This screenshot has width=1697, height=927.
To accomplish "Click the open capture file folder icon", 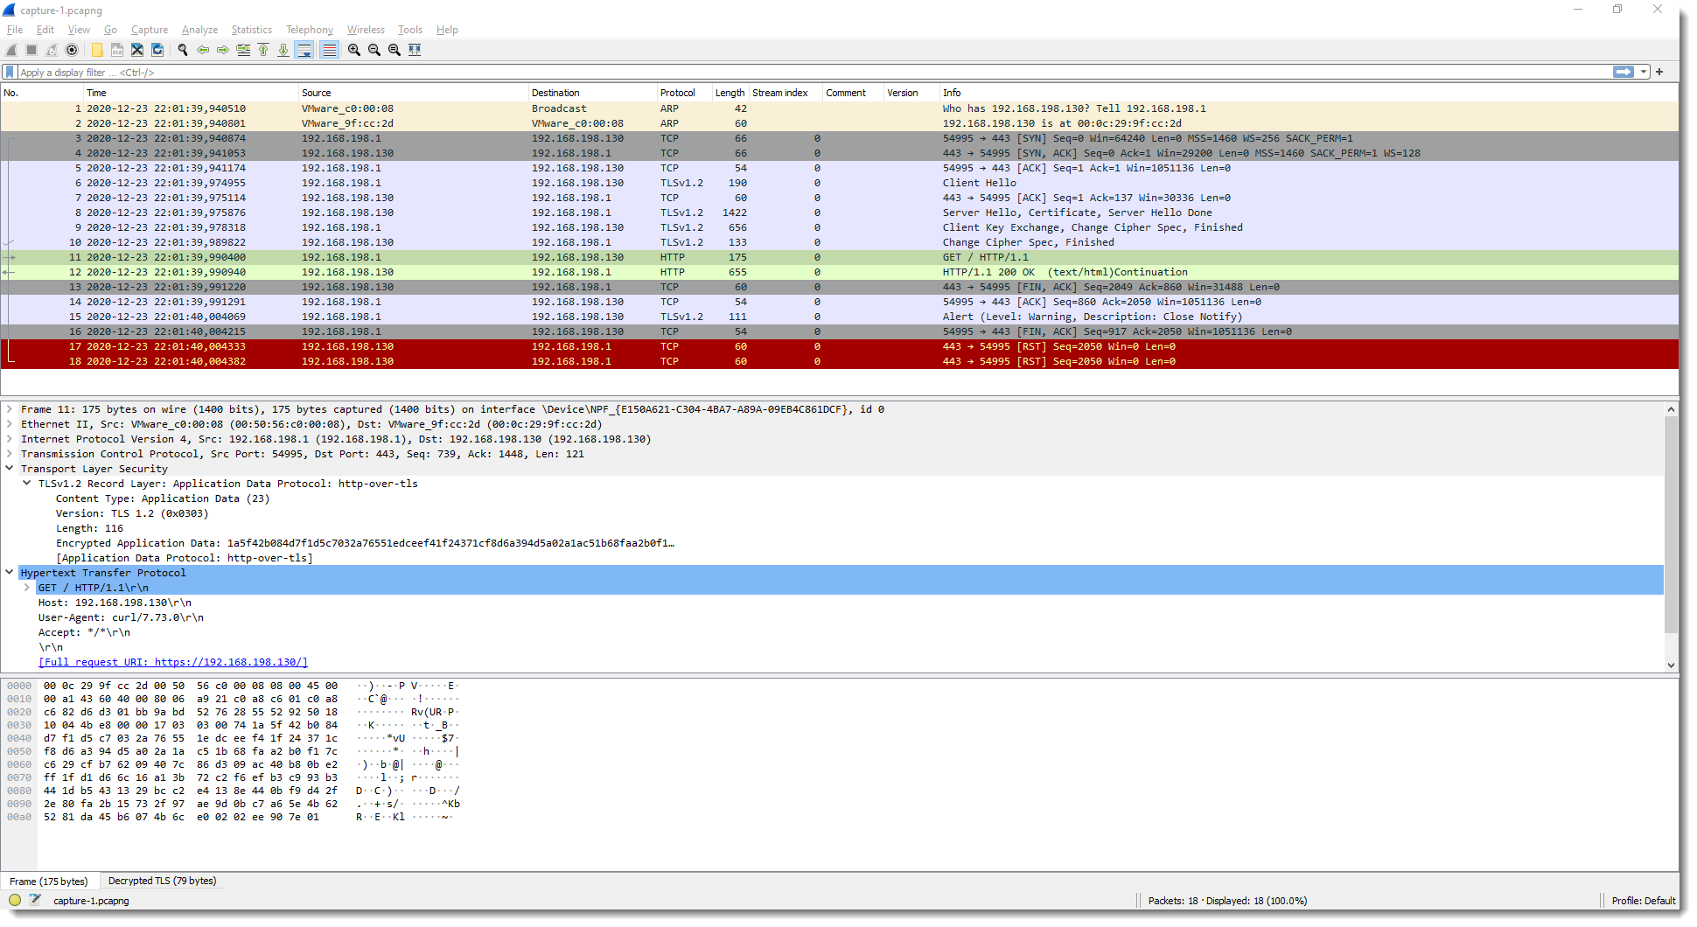I will point(97,50).
